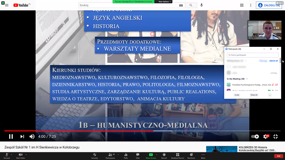Open video quality settings gear

point(266,136)
